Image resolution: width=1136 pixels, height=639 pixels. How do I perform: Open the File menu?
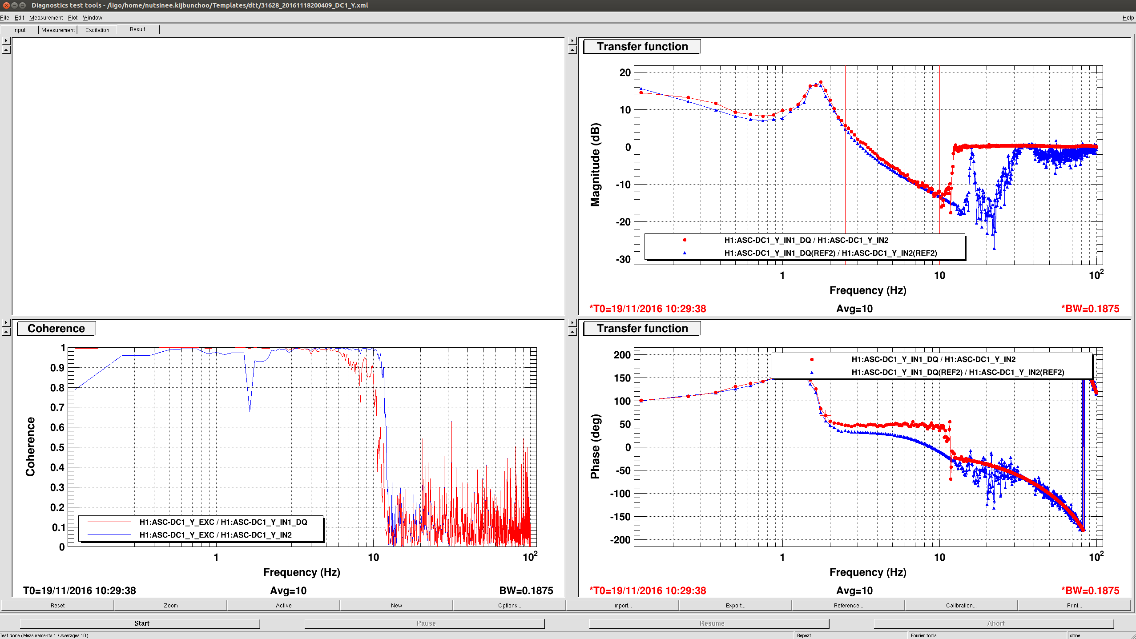5,18
